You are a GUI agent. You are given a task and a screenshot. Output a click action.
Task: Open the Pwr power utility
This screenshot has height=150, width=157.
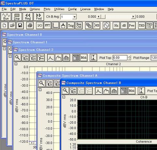click(x=132, y=25)
